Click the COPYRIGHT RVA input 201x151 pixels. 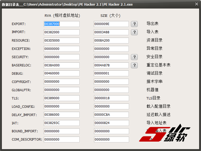[x=62, y=82]
